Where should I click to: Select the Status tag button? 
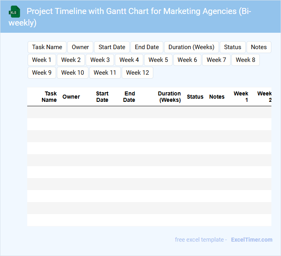(232, 47)
